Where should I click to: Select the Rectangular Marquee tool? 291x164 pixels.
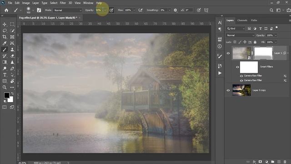click(12, 24)
